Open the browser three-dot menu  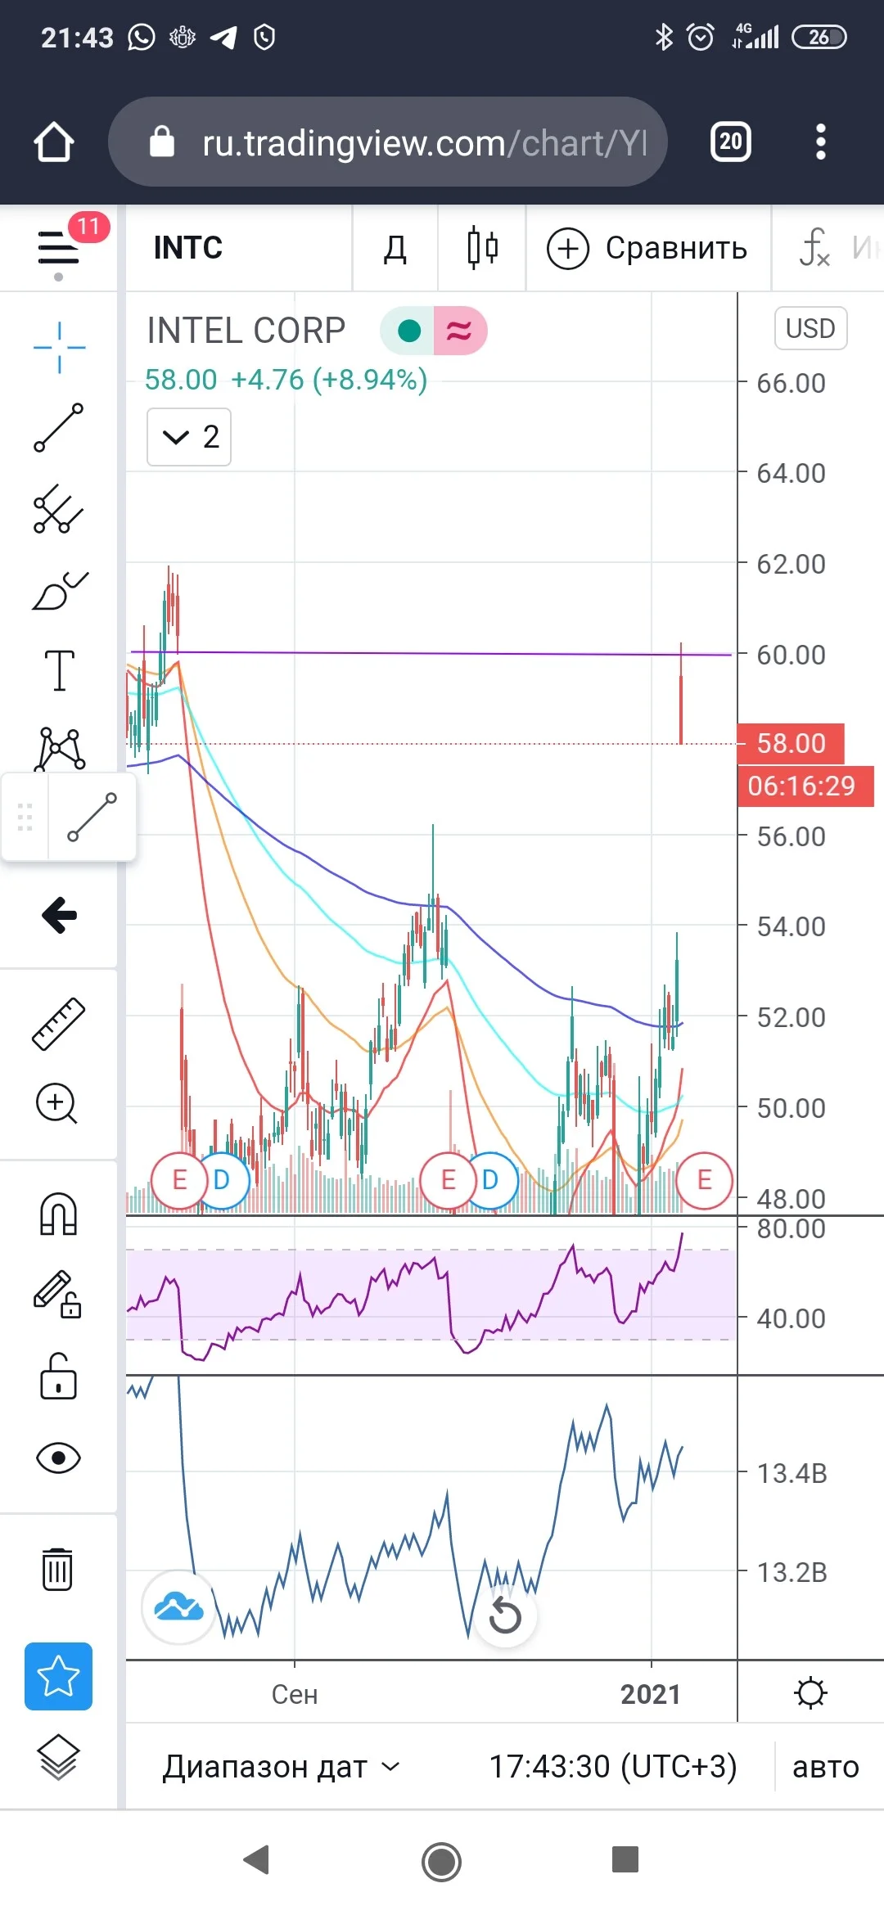tap(821, 142)
